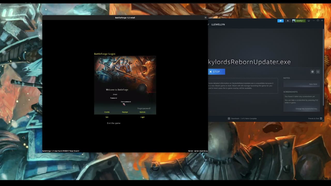This screenshot has height=186, width=331.
Task: Open the LLEWELLYN profile tab in Steam
Action: pyautogui.click(x=218, y=25)
